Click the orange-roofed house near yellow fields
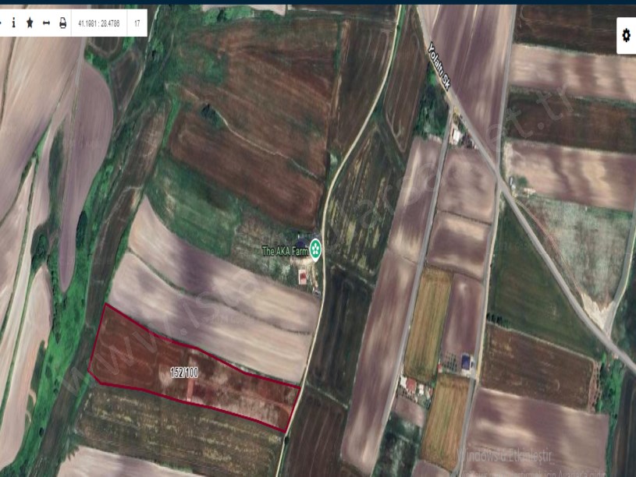This screenshot has height=477, width=636. [410, 384]
